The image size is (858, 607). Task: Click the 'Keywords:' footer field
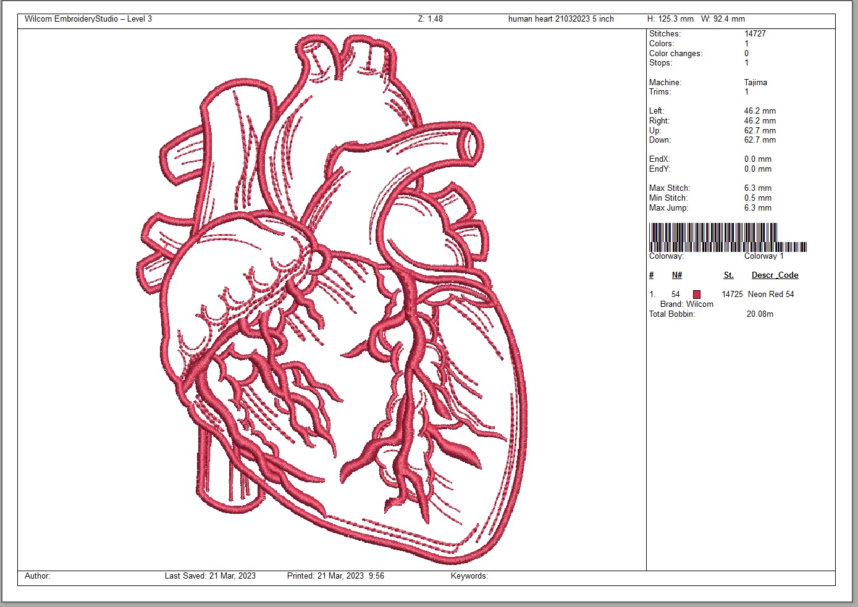pyautogui.click(x=469, y=576)
